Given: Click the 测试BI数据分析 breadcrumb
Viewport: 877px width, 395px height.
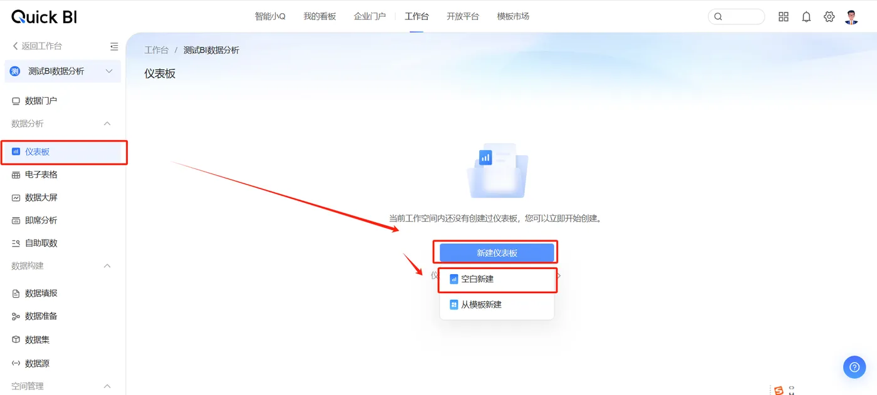Looking at the screenshot, I should (211, 50).
